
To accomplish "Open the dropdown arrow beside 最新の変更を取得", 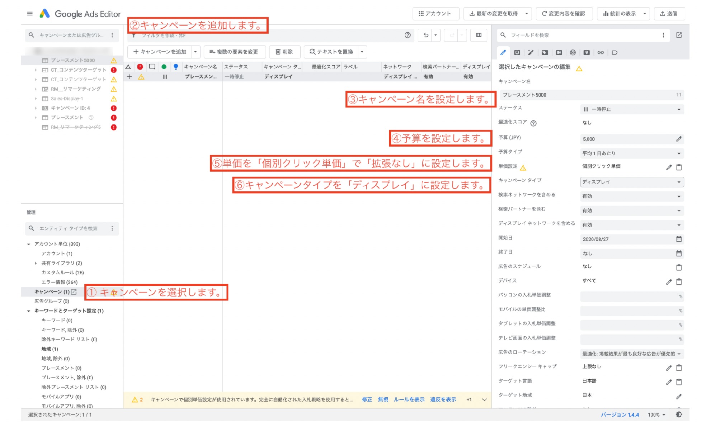I will pos(526,14).
